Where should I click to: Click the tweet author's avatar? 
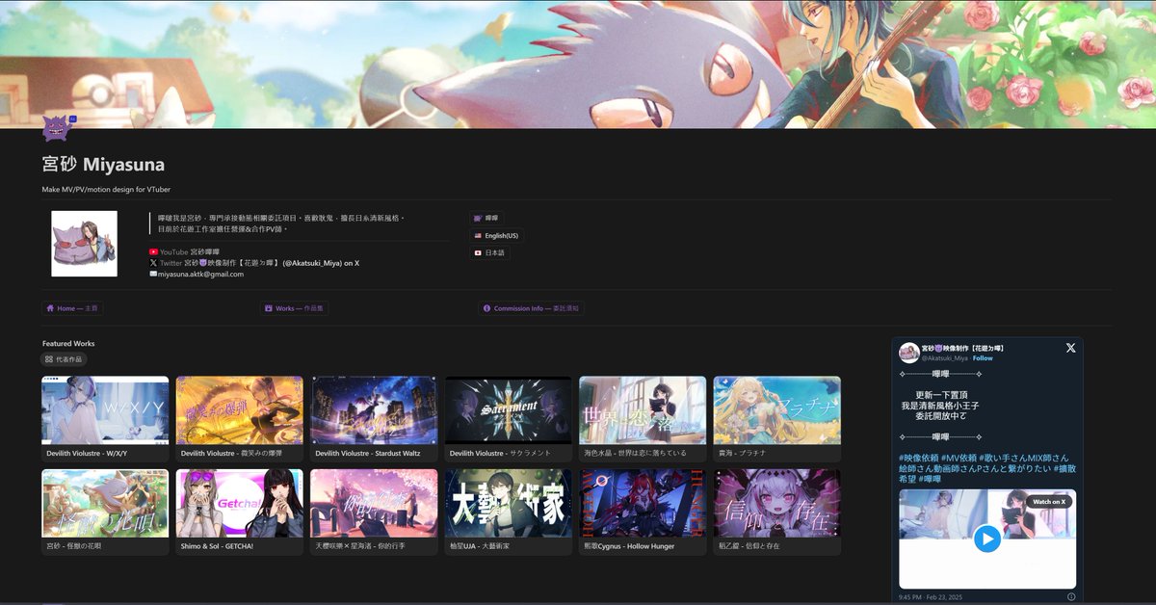coord(908,352)
